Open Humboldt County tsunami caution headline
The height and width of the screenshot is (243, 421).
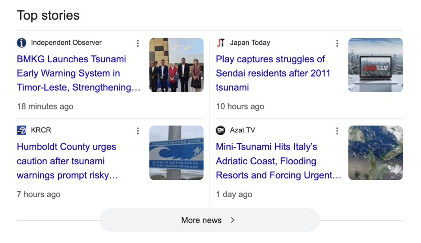point(67,161)
